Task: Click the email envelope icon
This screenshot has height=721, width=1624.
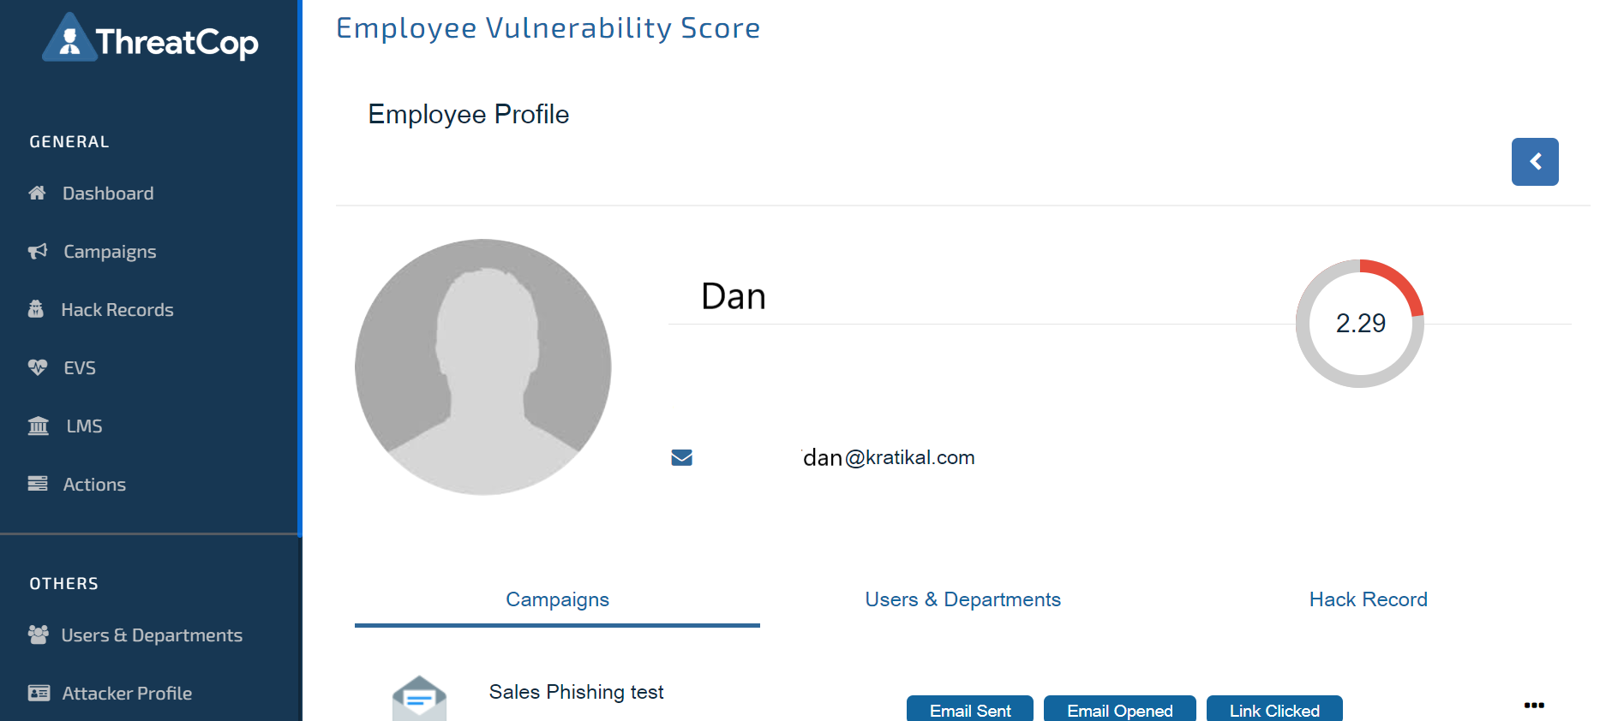Action: (x=681, y=457)
